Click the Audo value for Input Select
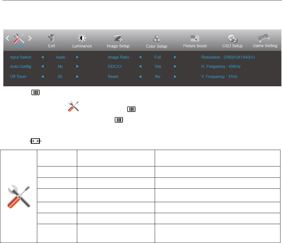 click(61, 57)
